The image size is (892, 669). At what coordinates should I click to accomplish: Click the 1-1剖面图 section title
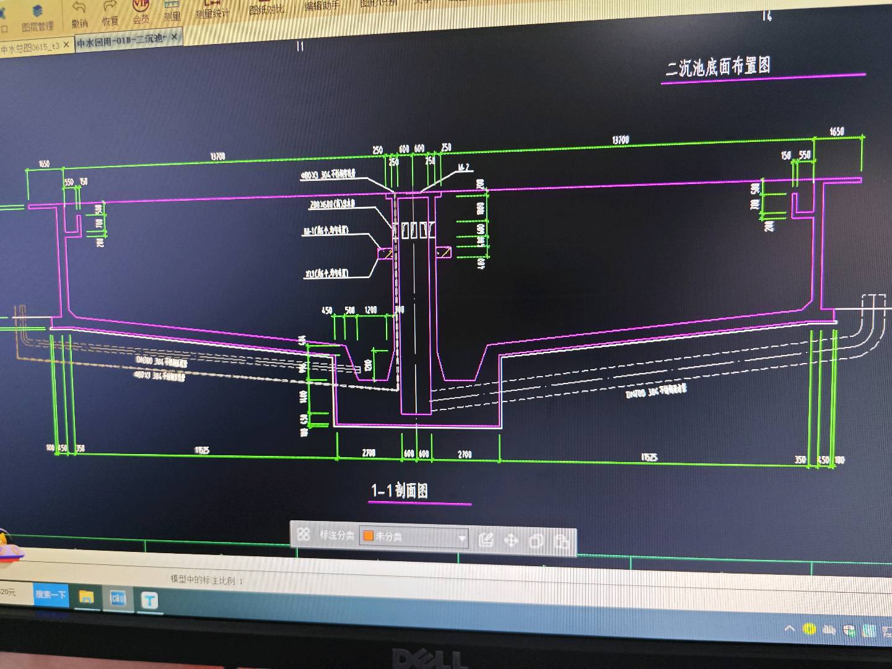coord(400,491)
